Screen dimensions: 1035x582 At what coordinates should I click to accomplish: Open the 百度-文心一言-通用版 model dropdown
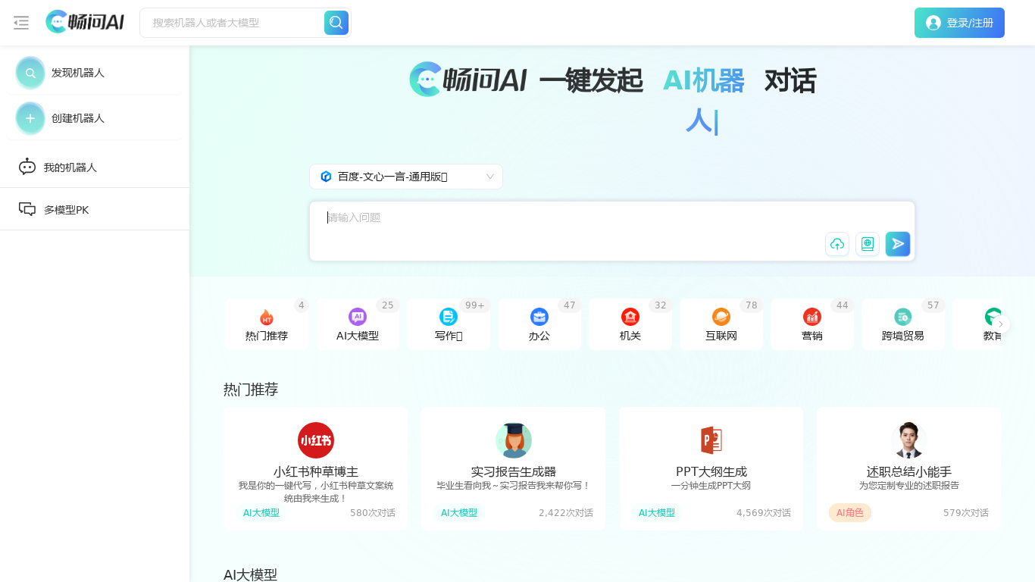coord(406,177)
